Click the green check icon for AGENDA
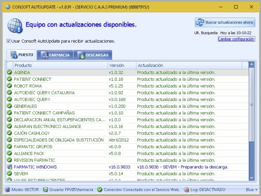Viewport: 261px width, 196px height. point(9,72)
